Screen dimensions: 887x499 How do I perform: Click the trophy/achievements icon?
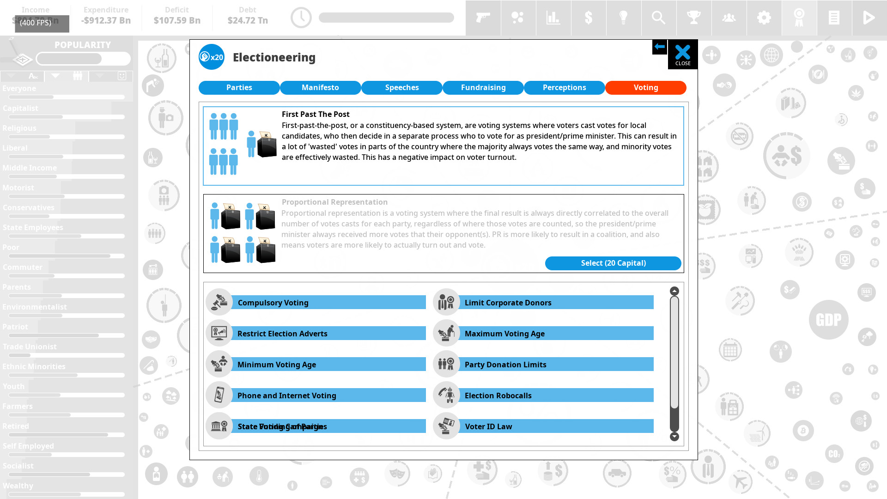(694, 17)
